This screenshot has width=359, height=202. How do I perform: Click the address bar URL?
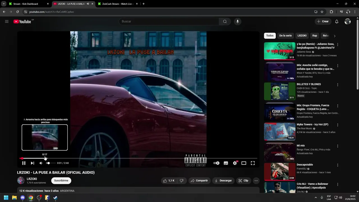(x=52, y=12)
